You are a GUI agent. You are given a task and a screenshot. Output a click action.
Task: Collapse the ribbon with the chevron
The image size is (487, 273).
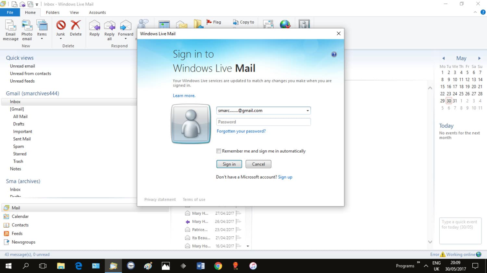[475, 12]
